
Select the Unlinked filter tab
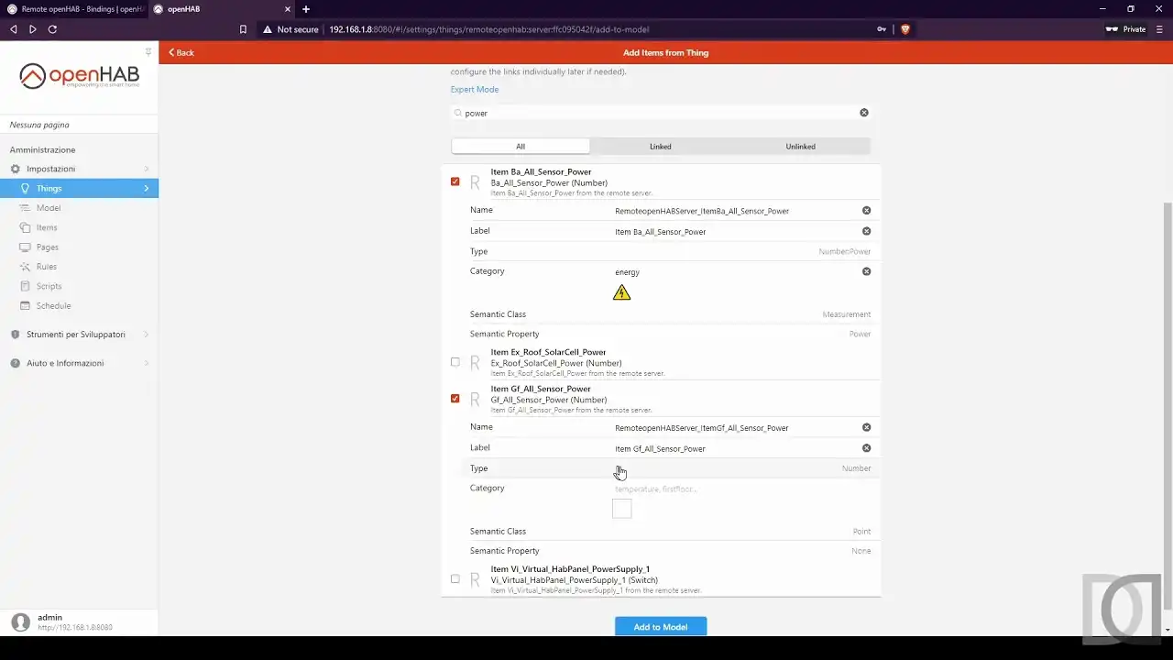click(800, 146)
